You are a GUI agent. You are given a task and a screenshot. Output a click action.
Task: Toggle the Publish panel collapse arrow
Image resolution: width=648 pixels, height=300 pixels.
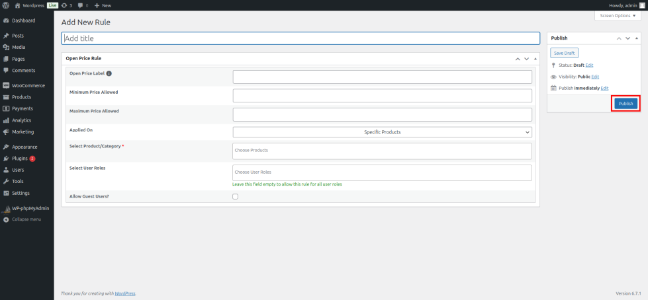click(x=637, y=38)
